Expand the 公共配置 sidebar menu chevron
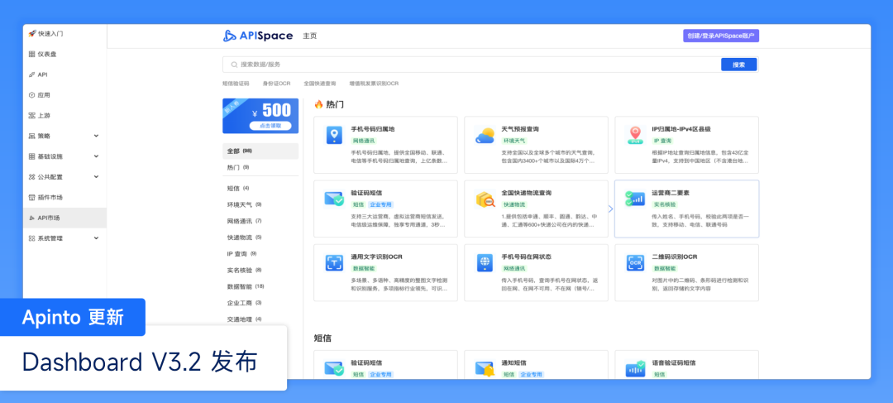The image size is (893, 403). click(96, 177)
